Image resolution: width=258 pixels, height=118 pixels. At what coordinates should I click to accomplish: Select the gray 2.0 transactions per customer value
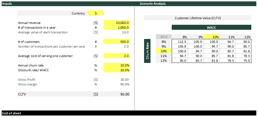click(126, 46)
